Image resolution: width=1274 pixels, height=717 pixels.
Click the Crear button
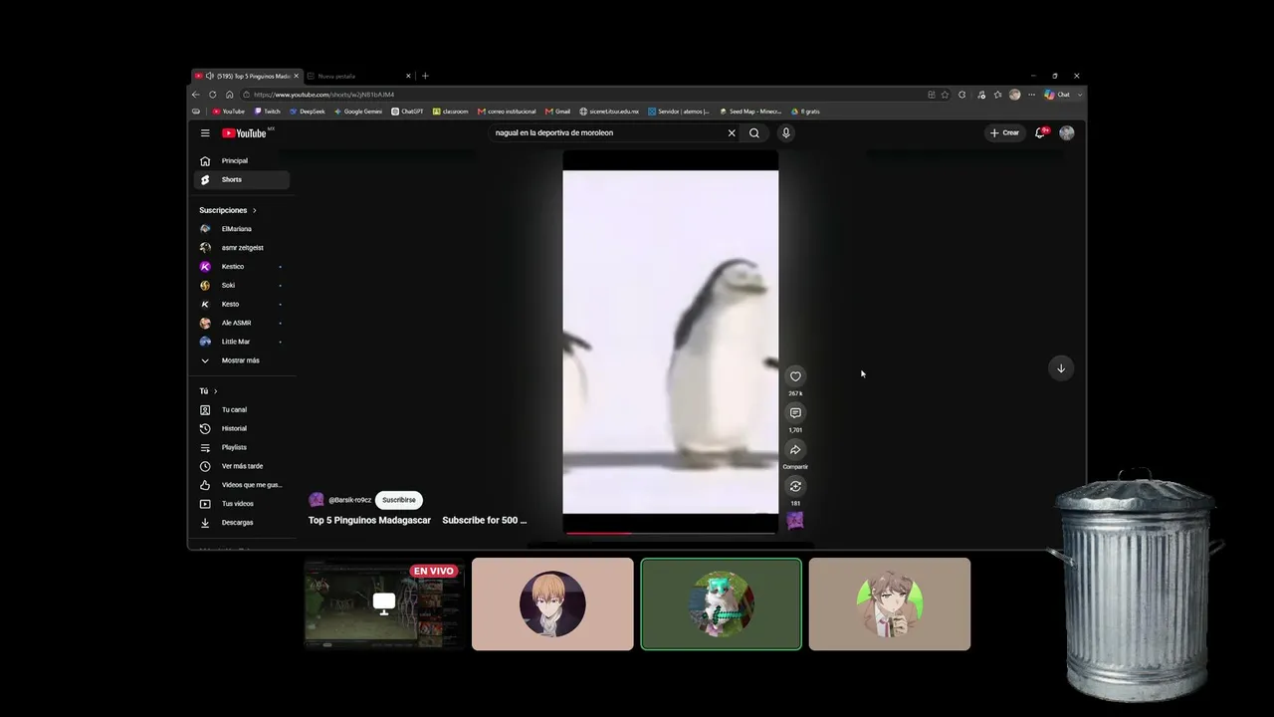click(x=1004, y=132)
